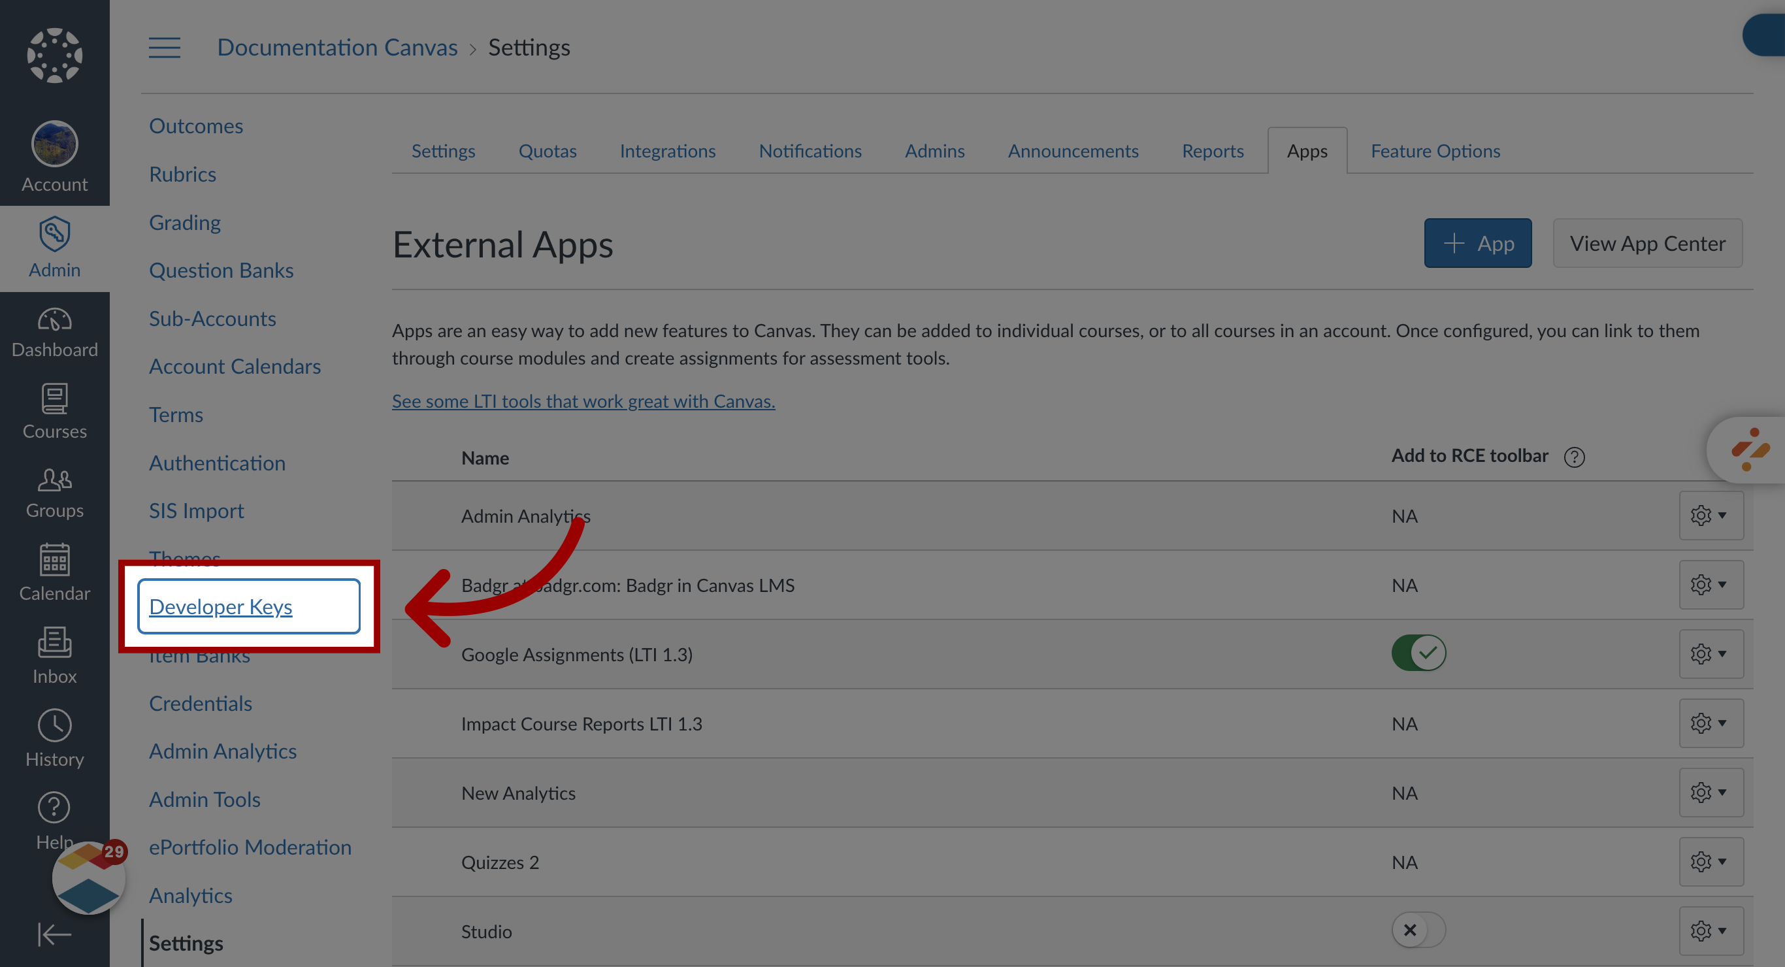Click the + App button
Viewport: 1785px width, 967px height.
(1477, 243)
